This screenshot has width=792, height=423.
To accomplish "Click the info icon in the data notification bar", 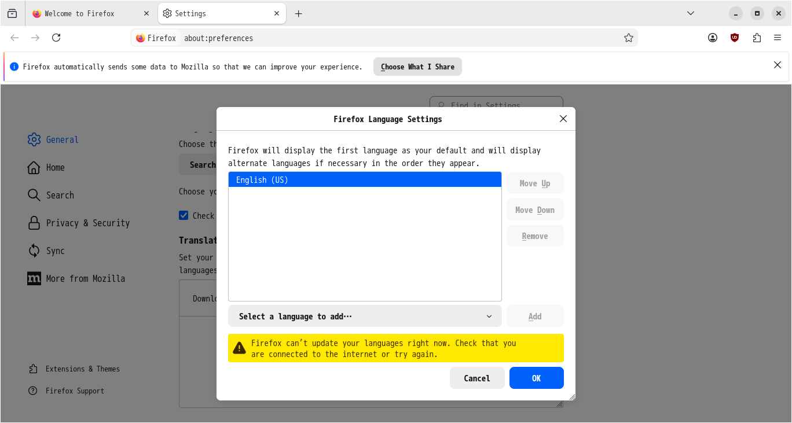I will pyautogui.click(x=14, y=67).
